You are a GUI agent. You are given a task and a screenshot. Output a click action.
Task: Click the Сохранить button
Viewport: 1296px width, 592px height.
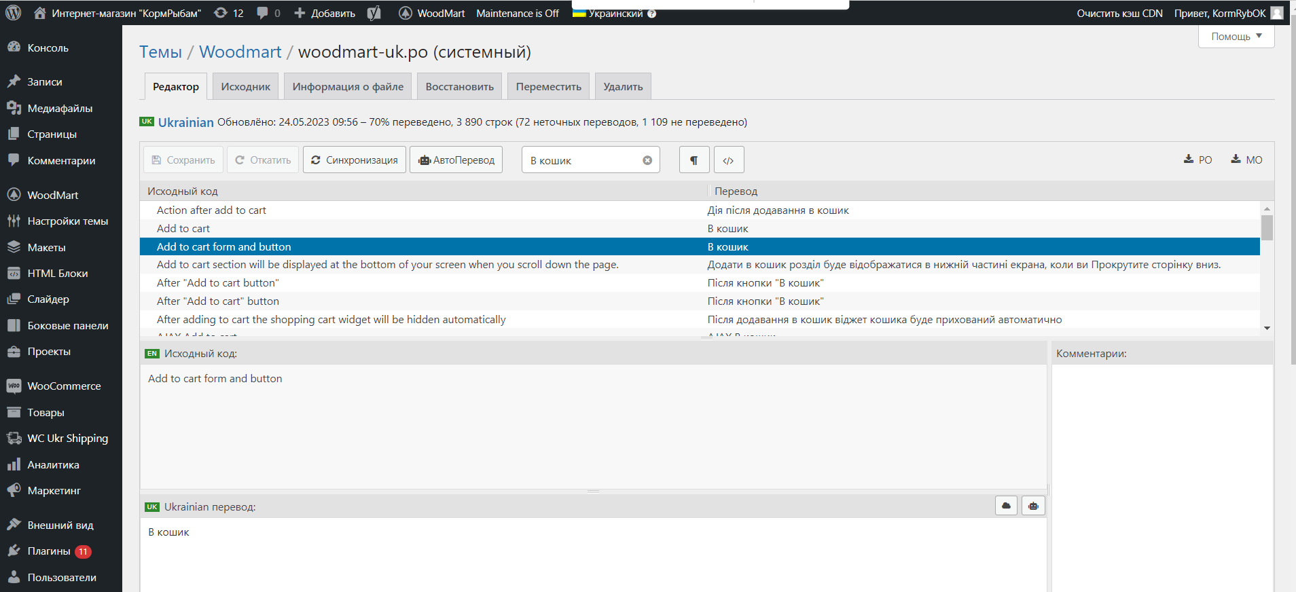tap(183, 160)
